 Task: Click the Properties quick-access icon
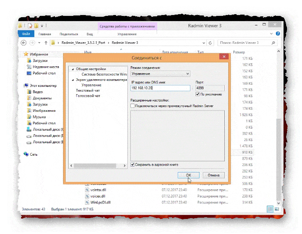point(30,25)
